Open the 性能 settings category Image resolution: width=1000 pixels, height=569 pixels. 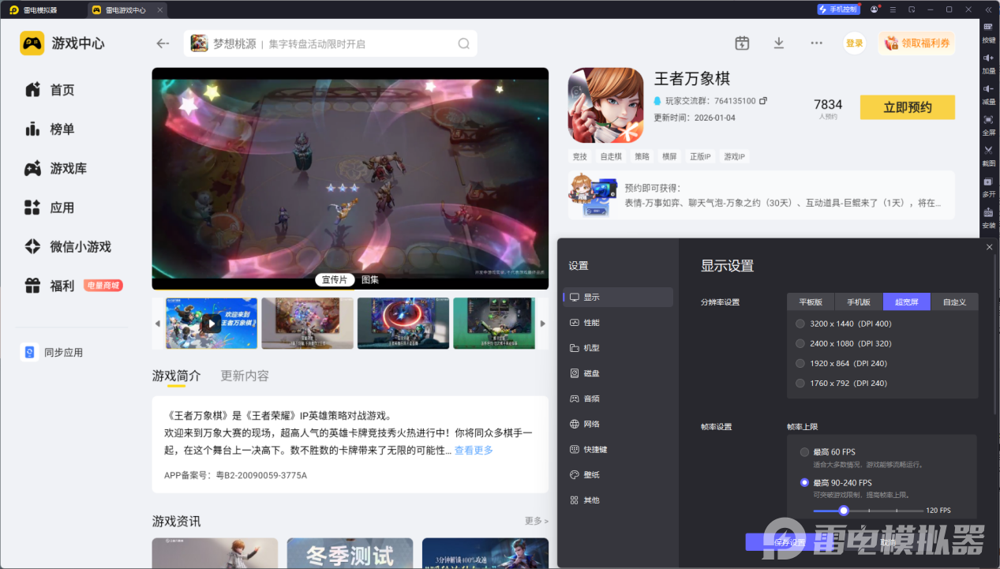point(618,323)
